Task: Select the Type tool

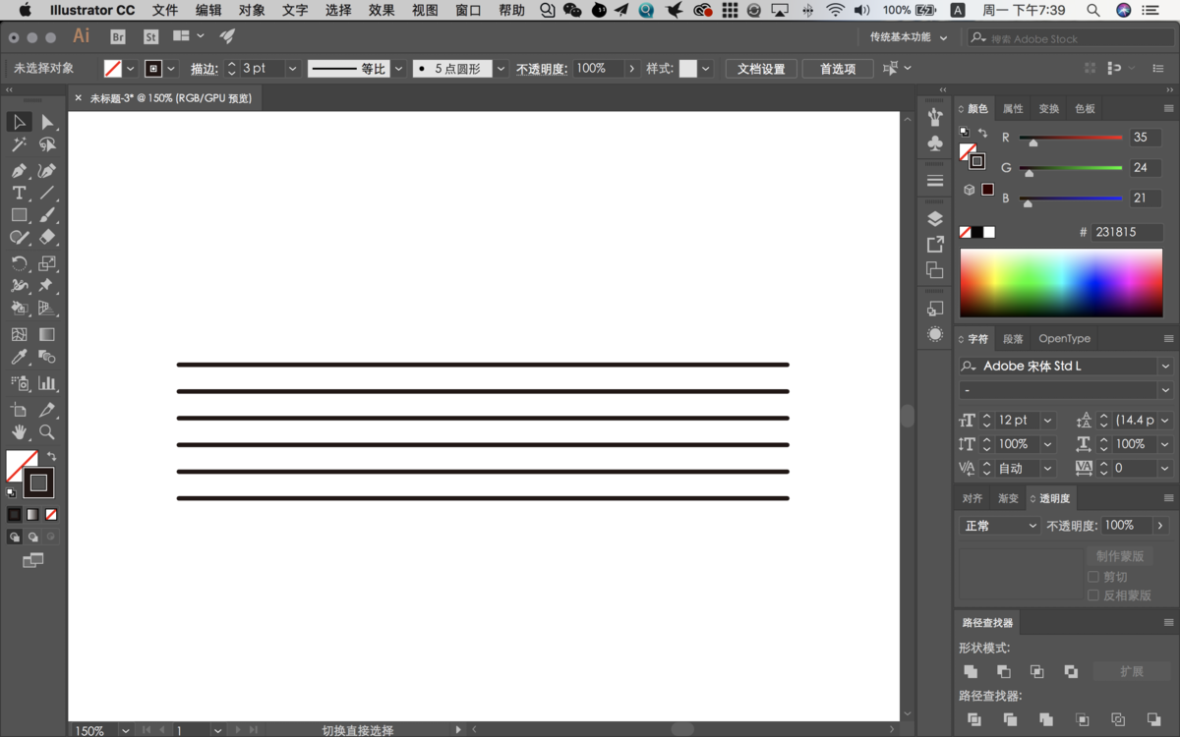Action: (19, 193)
